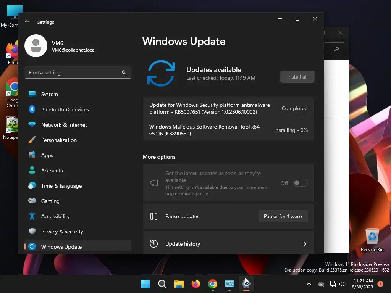Open Recycle Bin desktop icon

[x=372, y=240]
